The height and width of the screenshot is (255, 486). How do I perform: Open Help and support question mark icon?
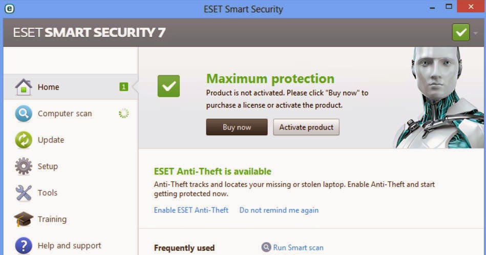pos(23,245)
